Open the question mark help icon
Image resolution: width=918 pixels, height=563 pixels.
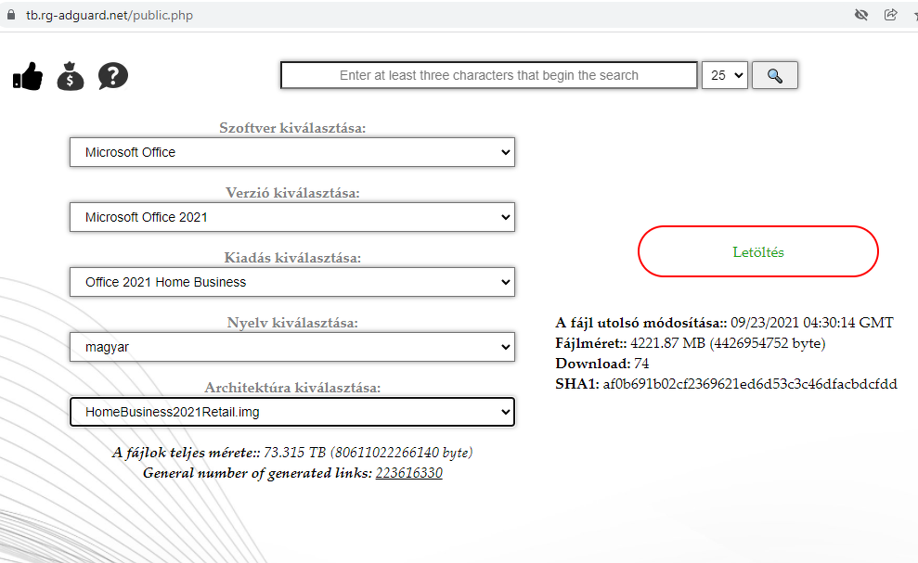coord(113,76)
